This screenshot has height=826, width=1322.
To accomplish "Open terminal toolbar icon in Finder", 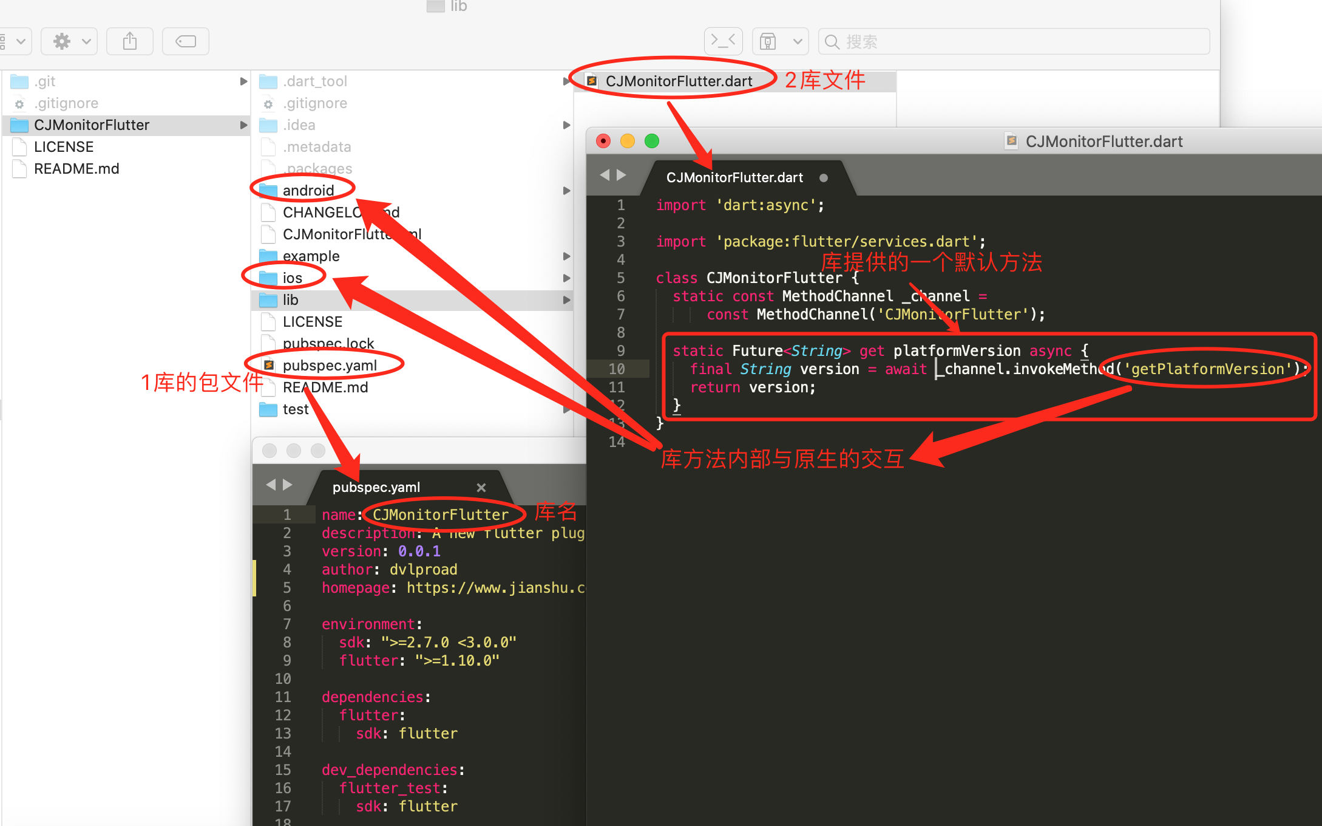I will 723,41.
